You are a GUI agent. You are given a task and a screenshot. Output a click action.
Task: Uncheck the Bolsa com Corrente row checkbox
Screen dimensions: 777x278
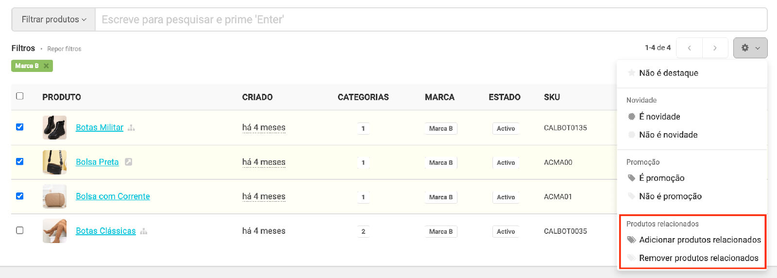point(20,196)
